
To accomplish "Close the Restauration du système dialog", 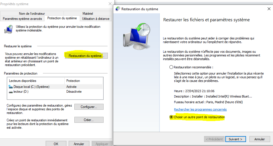I will click(x=269, y=9).
